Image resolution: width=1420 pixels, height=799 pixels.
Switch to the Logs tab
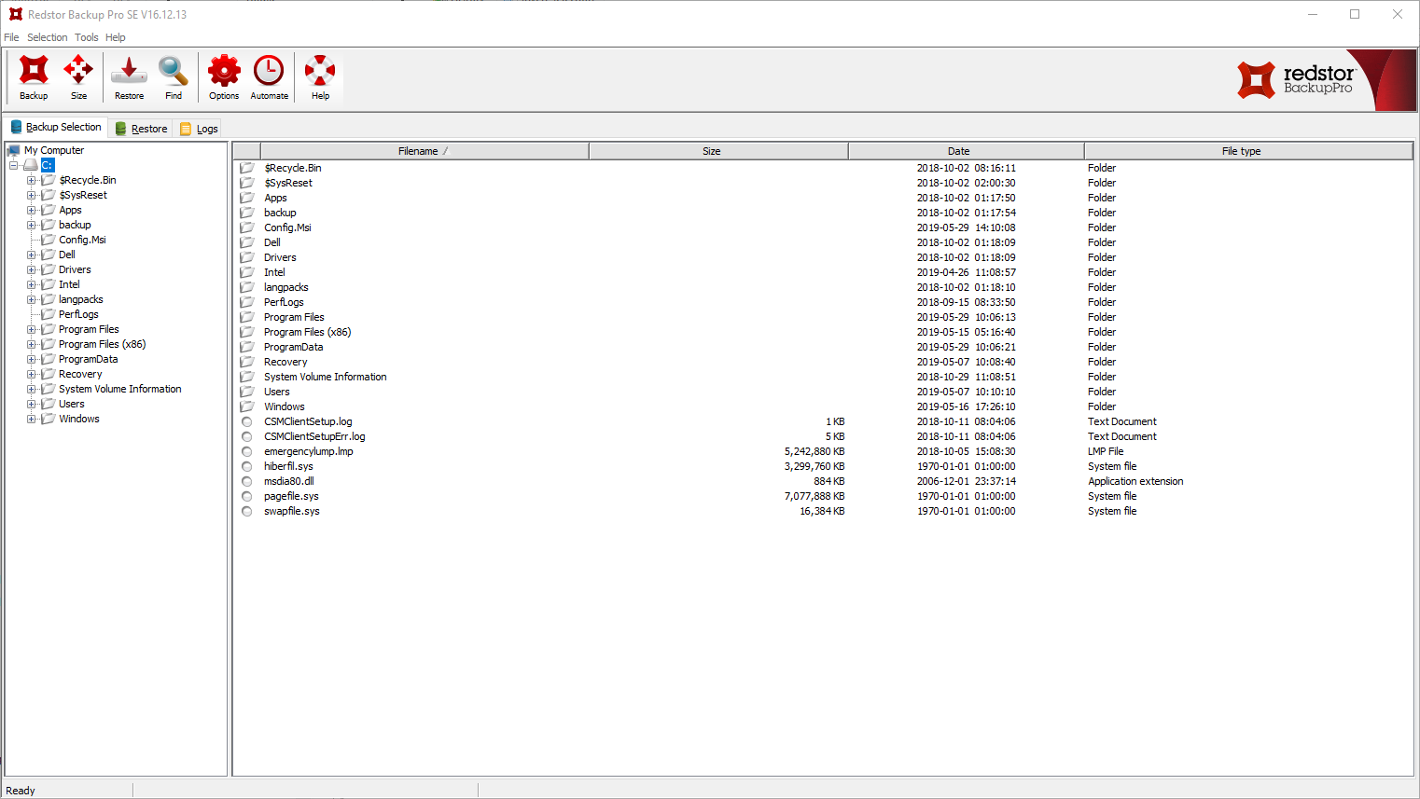pos(199,129)
